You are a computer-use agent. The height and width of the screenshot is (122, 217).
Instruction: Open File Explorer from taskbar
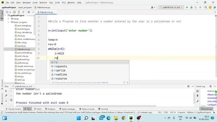(x=116, y=118)
